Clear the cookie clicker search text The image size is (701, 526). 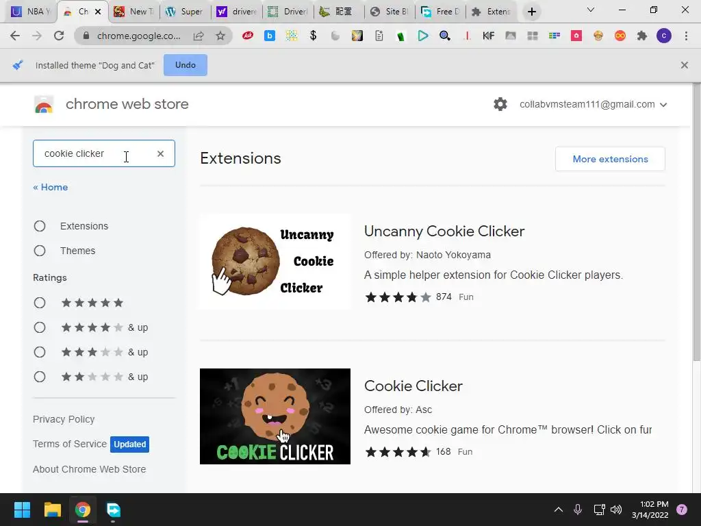(160, 153)
